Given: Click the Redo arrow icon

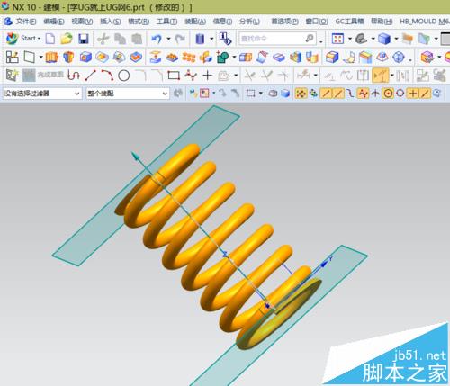Looking at the screenshot, I should (x=180, y=39).
